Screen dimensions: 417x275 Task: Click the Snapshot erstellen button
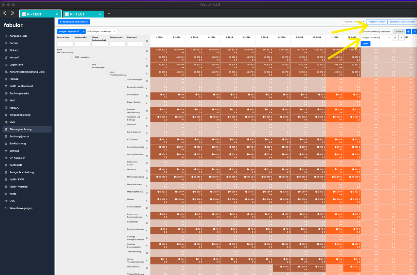[377, 22]
